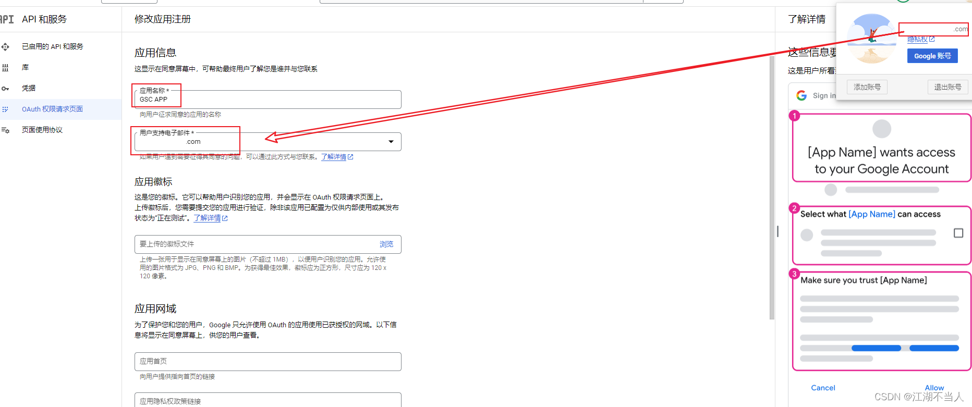This screenshot has height=407, width=972.
Task: Click the 退出账号 button
Action: tap(947, 87)
